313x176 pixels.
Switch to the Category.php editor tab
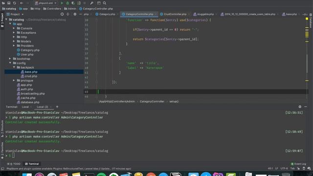coord(106,14)
